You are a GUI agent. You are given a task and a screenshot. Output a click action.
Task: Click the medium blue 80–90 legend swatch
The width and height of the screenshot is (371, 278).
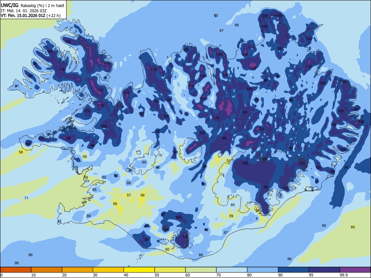[262, 270]
